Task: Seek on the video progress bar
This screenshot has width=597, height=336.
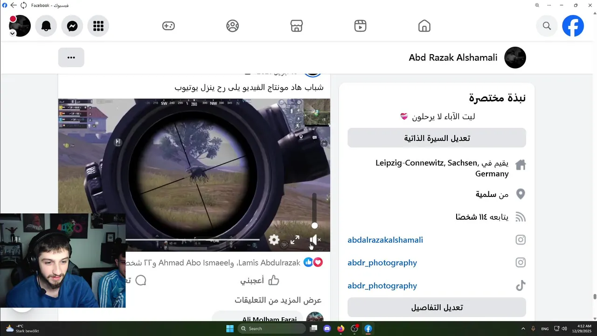Action: pos(192,239)
